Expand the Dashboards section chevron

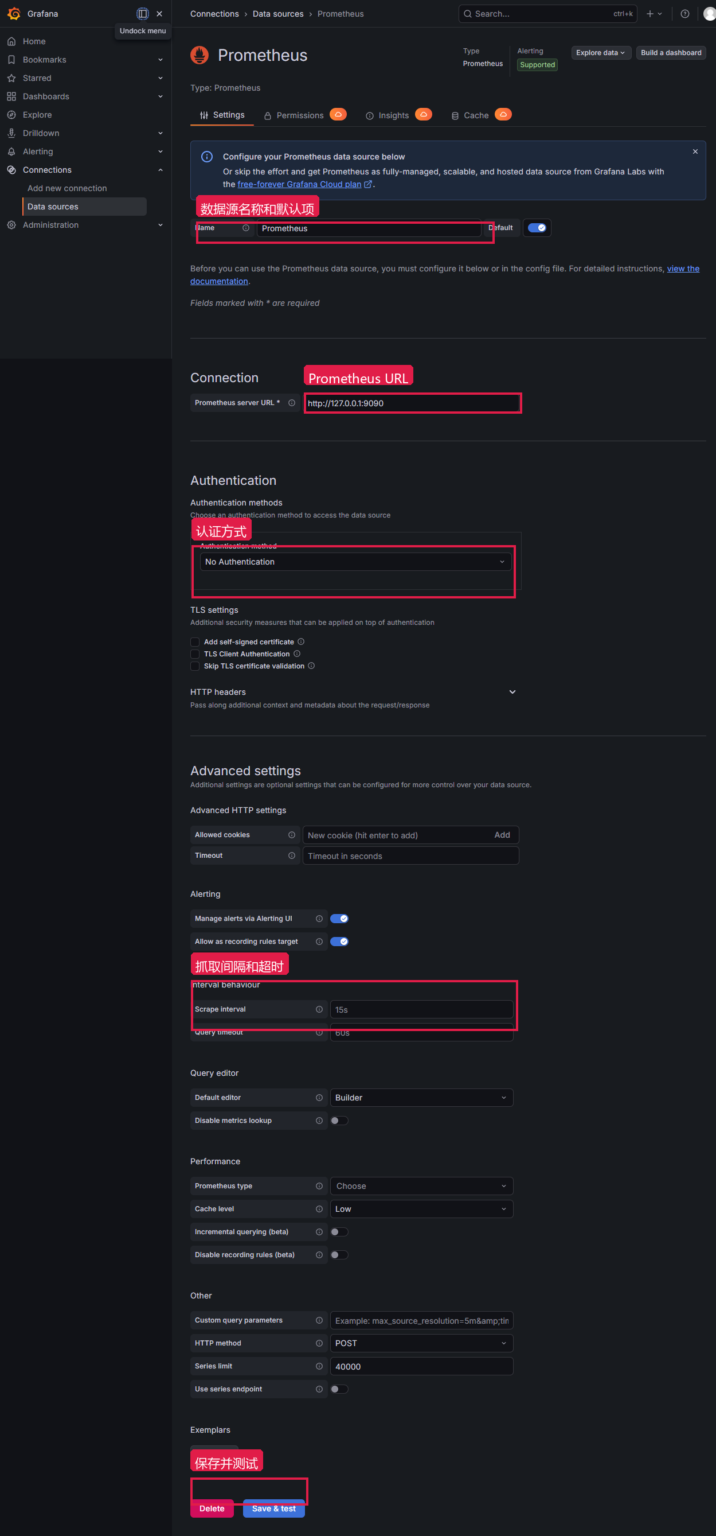(161, 96)
